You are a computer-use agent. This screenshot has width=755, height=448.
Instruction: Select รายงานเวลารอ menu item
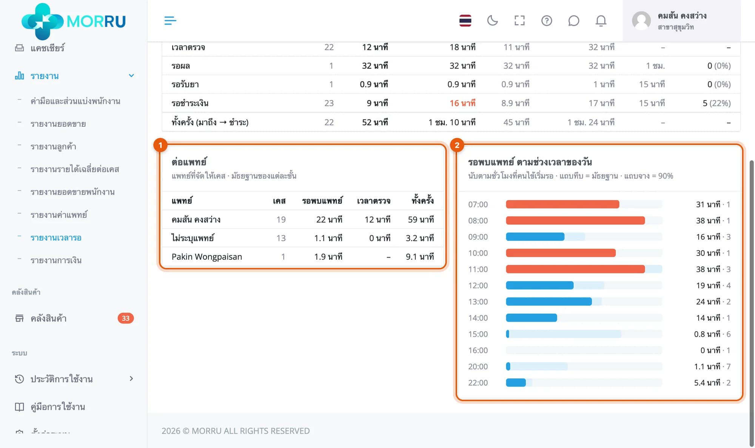(x=56, y=238)
